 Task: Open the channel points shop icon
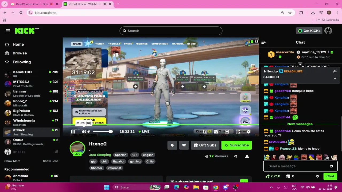pos(288,176)
